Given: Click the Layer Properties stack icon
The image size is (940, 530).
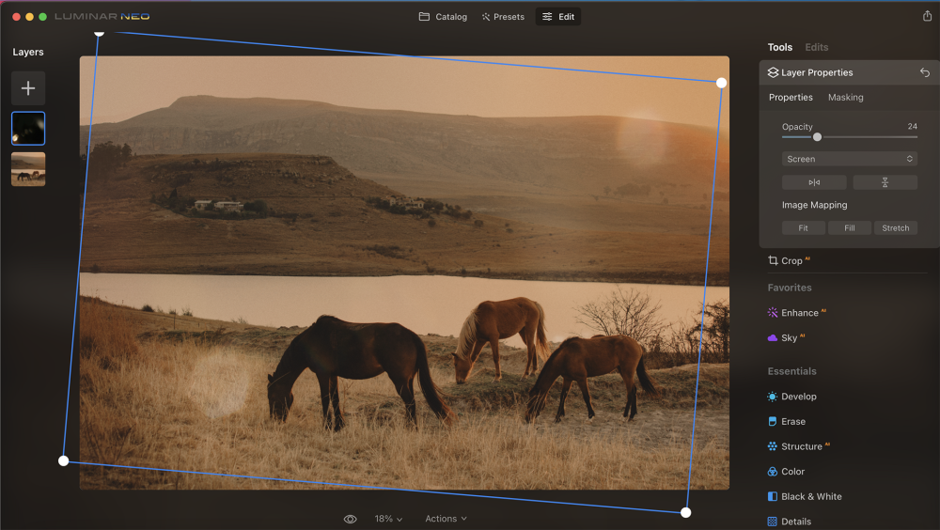Looking at the screenshot, I should [773, 72].
